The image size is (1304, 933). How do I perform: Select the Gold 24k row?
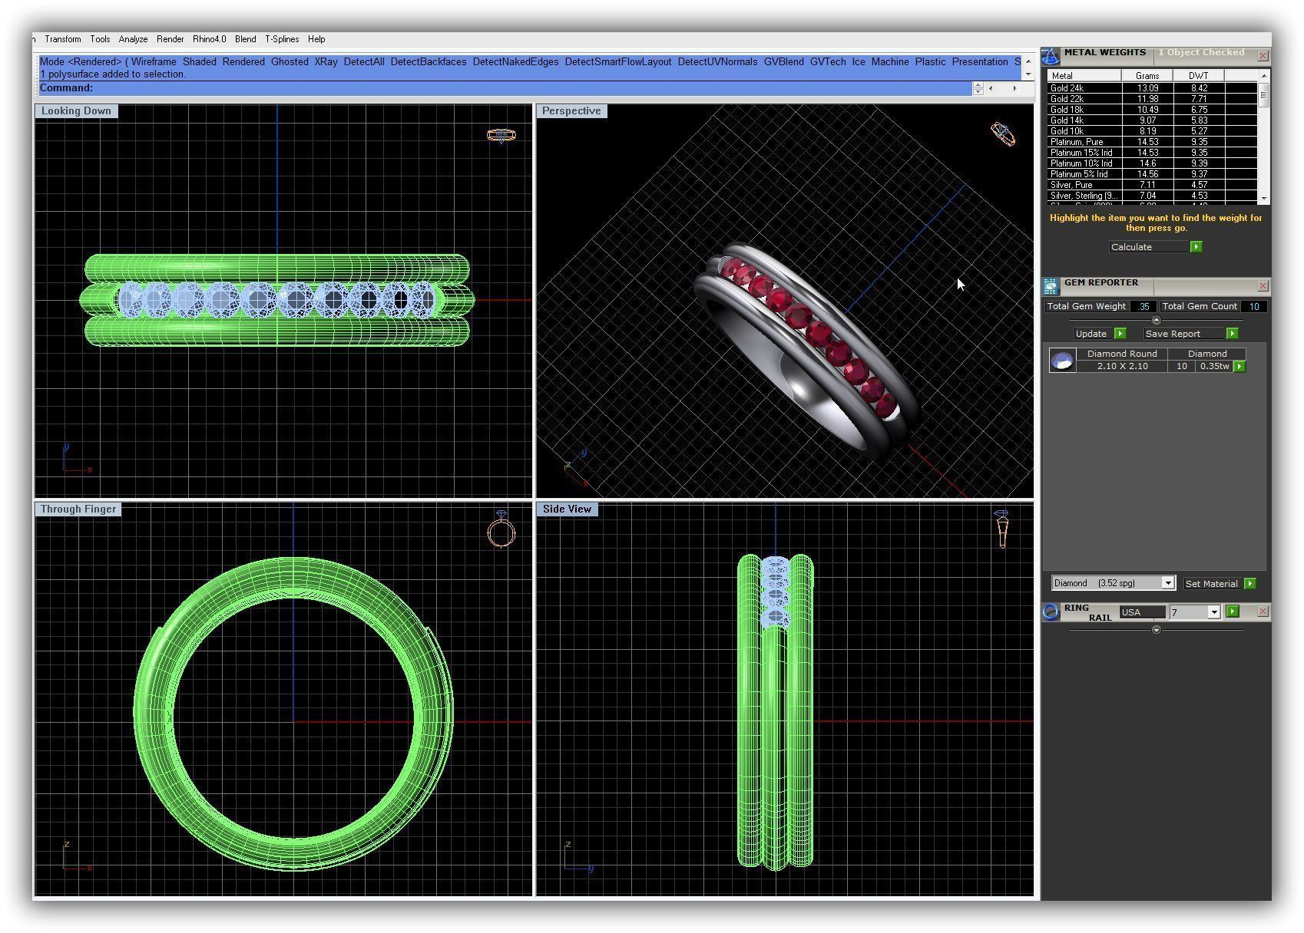click(x=1153, y=88)
